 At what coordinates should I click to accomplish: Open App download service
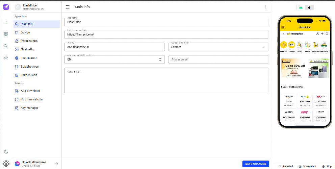pyautogui.click(x=37, y=91)
